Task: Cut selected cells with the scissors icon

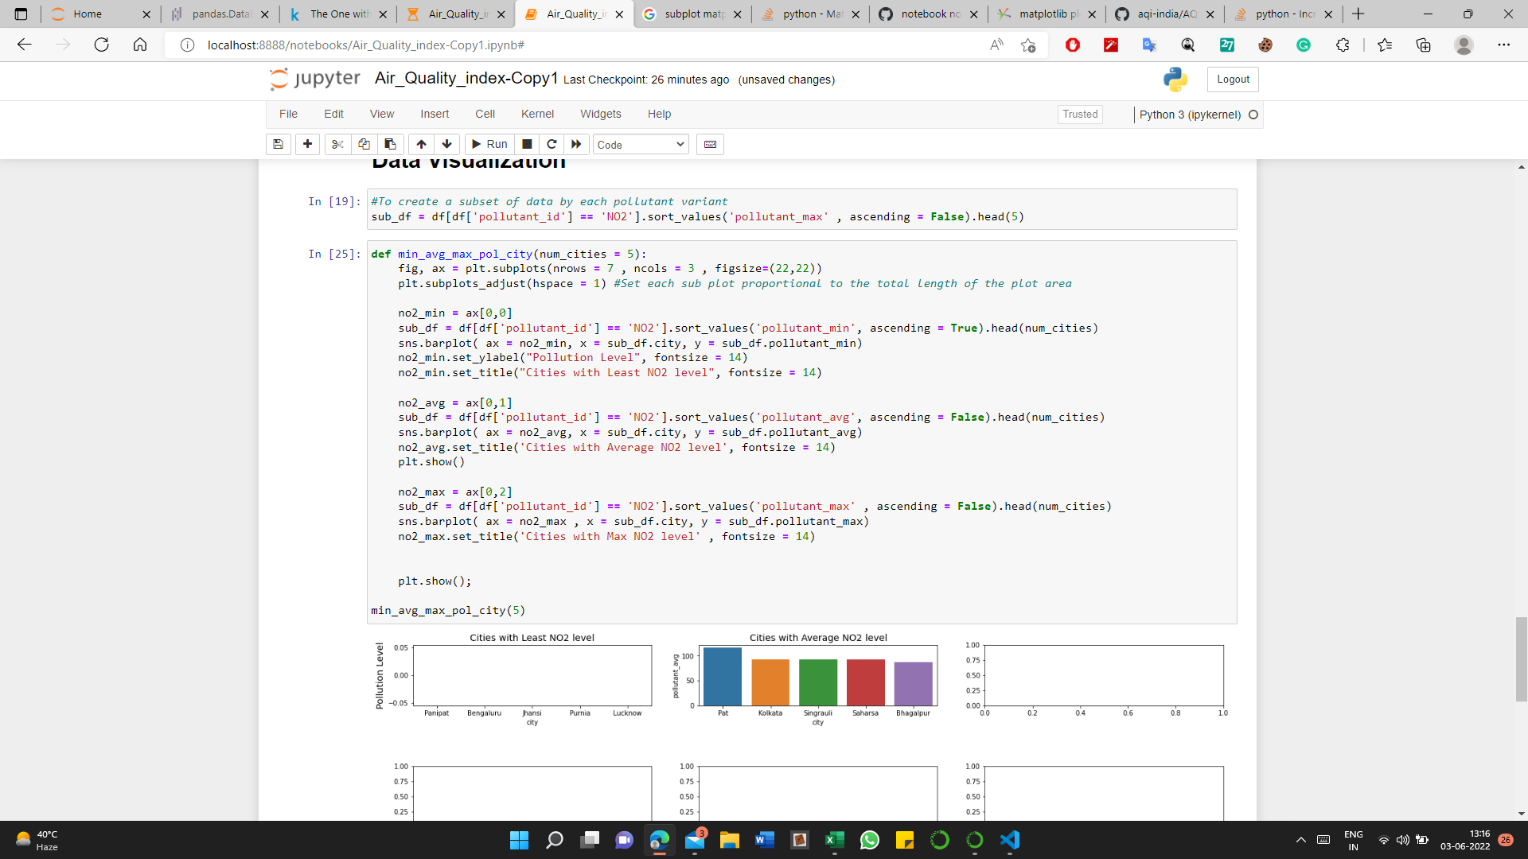Action: click(337, 144)
